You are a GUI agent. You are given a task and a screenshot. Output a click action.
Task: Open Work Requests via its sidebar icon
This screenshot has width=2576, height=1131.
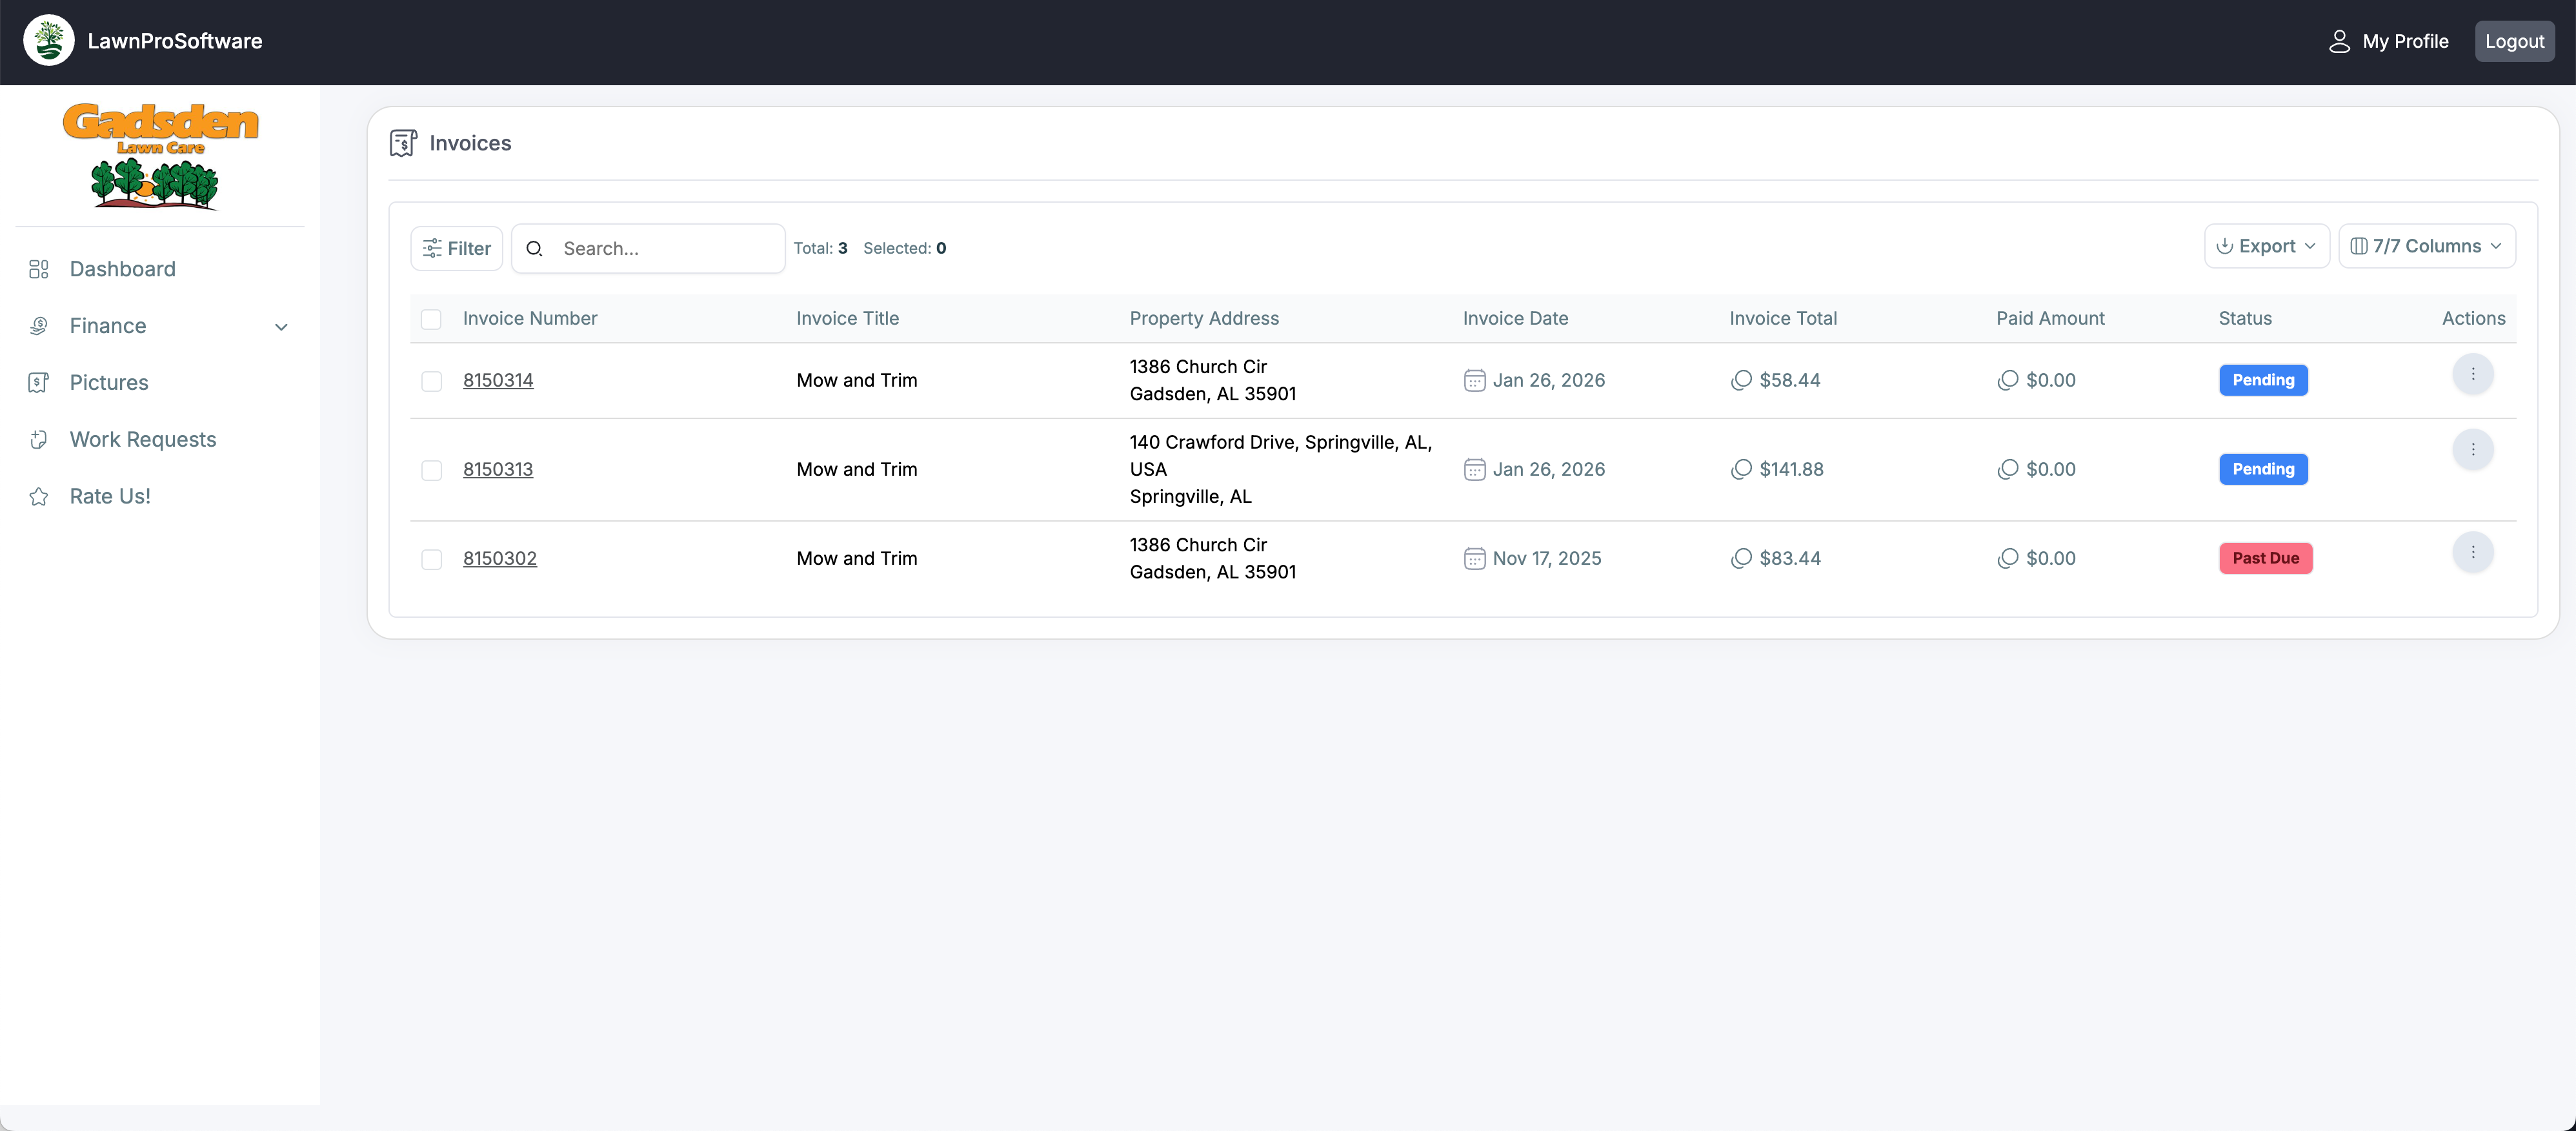coord(38,439)
